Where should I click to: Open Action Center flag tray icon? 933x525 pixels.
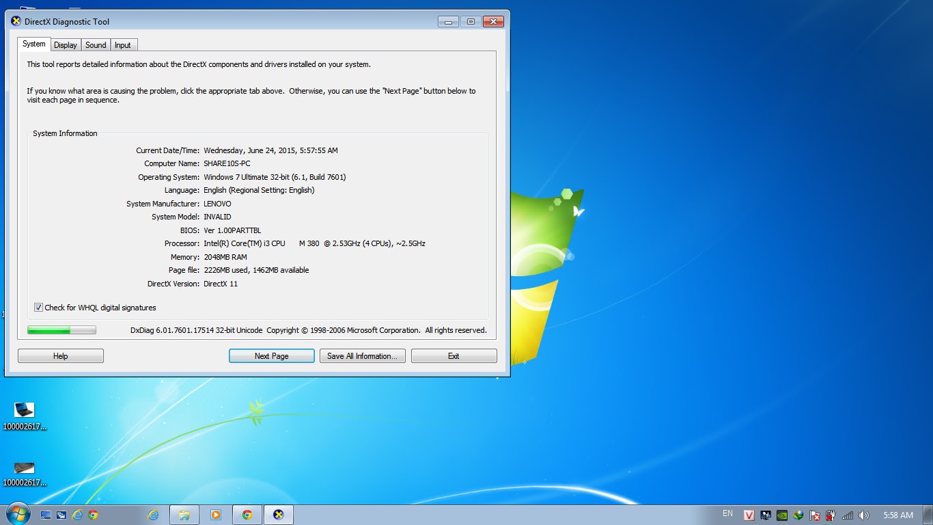pyautogui.click(x=815, y=515)
